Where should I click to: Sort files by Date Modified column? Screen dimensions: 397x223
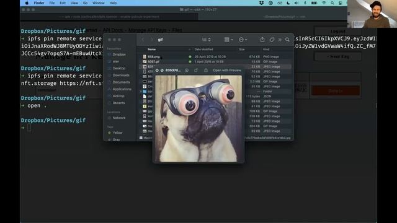click(203, 50)
